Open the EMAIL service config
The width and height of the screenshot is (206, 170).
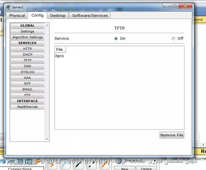pos(27,89)
